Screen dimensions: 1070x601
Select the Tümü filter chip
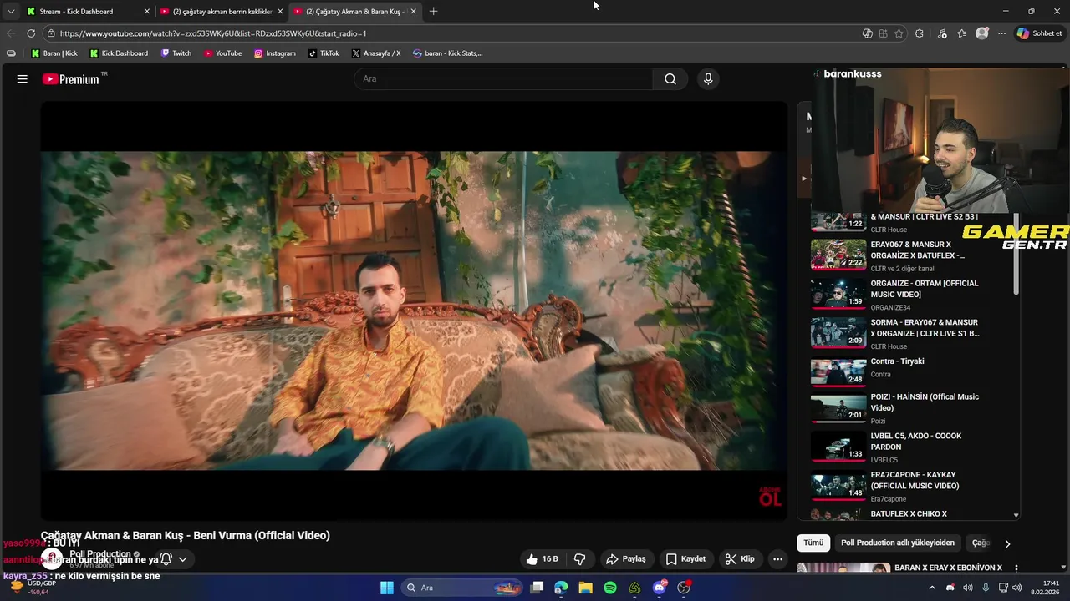[813, 543]
